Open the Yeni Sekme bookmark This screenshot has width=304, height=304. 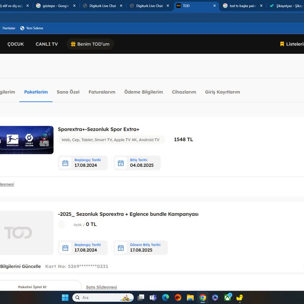[32, 28]
